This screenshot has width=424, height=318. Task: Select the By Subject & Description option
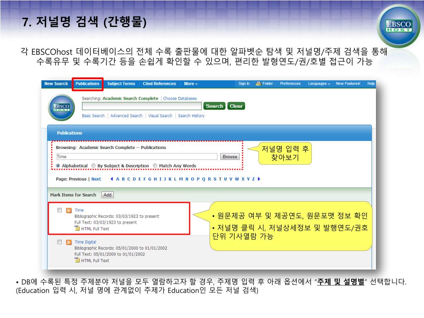[94, 166]
